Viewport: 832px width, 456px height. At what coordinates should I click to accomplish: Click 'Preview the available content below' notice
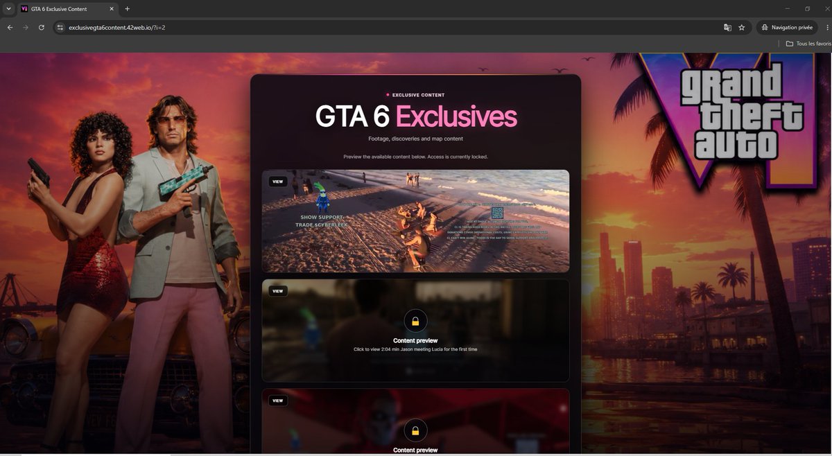point(415,157)
